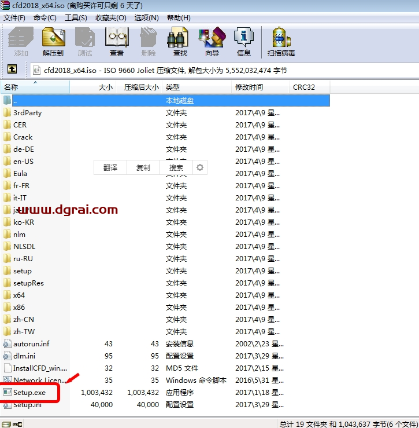The width and height of the screenshot is (419, 428).
Task: Open the File (文件) menu
Action: point(14,18)
